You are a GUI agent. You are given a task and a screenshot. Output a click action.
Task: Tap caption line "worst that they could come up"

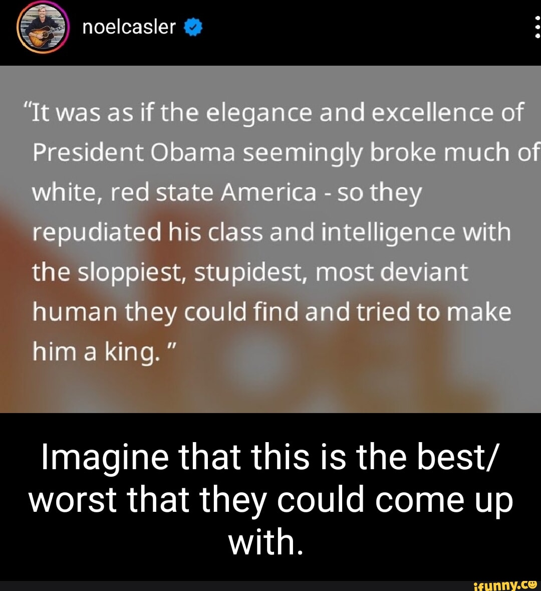pos(271,501)
